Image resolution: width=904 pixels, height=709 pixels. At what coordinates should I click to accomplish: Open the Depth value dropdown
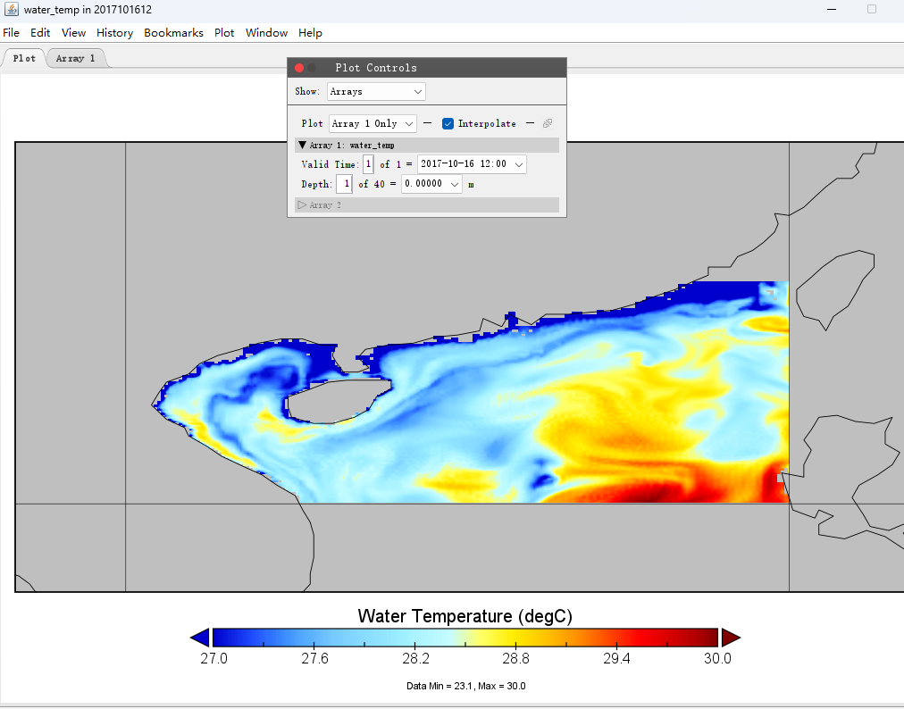[x=431, y=184]
